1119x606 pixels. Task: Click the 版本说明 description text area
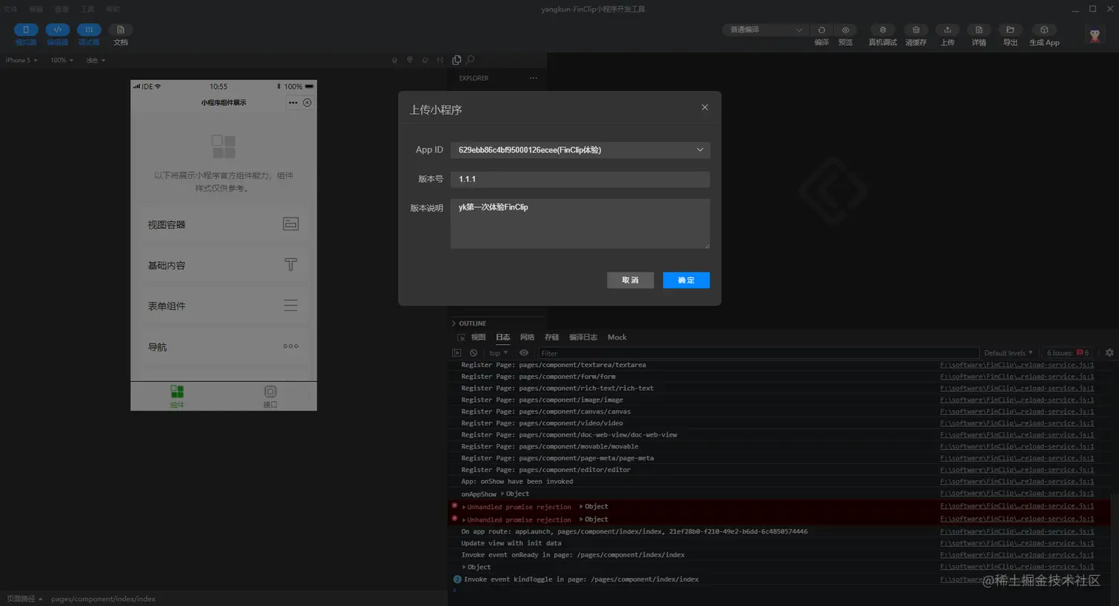tap(580, 223)
